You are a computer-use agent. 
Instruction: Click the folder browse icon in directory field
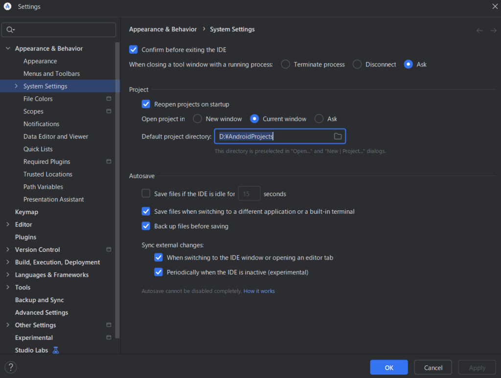[338, 136]
